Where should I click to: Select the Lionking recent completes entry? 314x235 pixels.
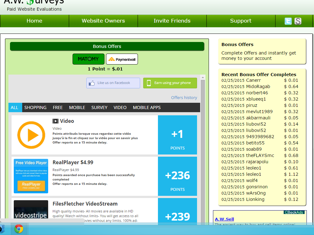coord(260,199)
